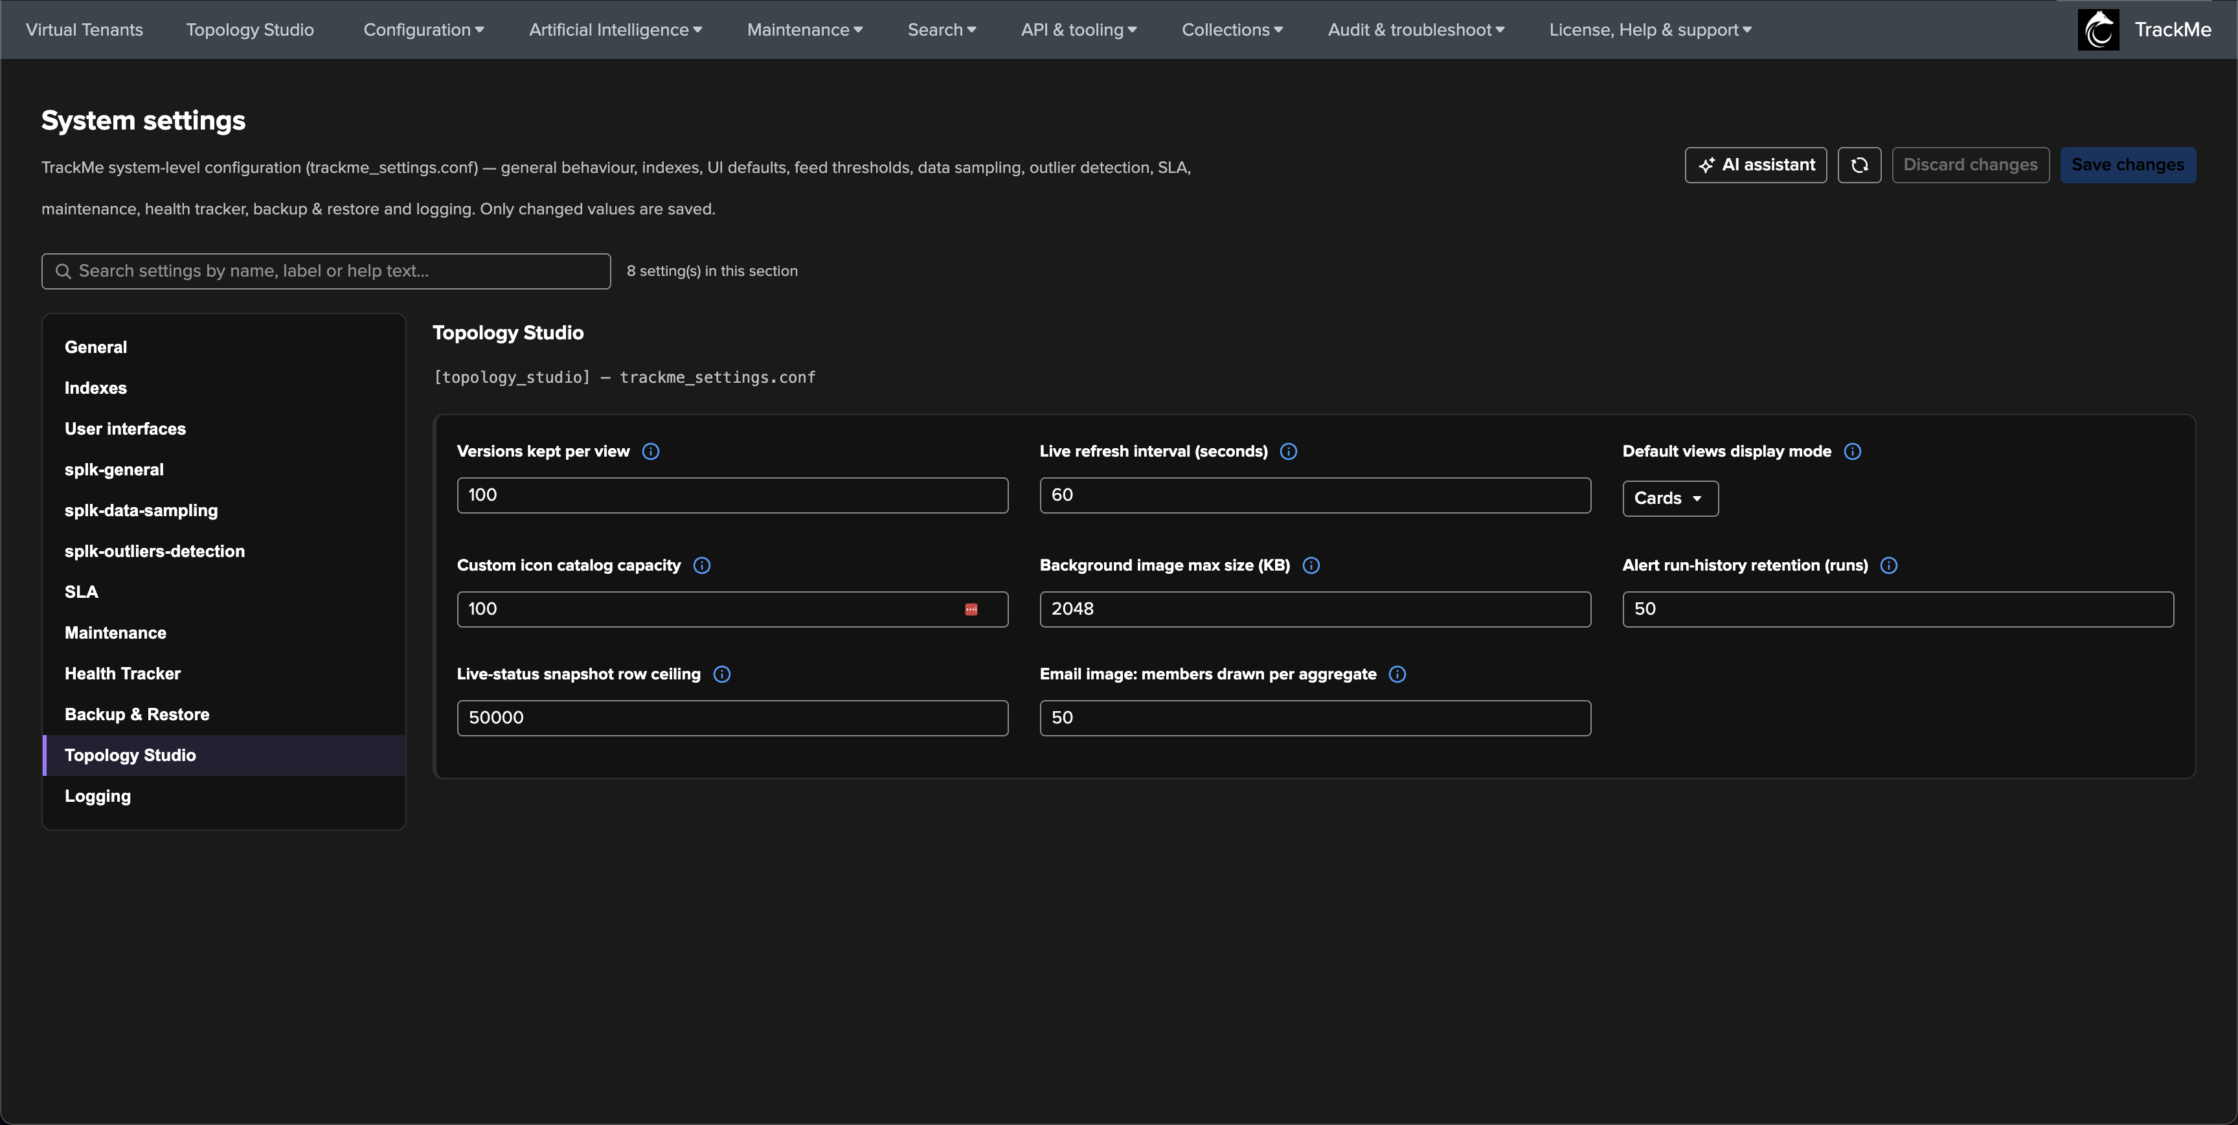The image size is (2238, 1125).
Task: Select Backup & Restore section
Action: pyautogui.click(x=224, y=715)
